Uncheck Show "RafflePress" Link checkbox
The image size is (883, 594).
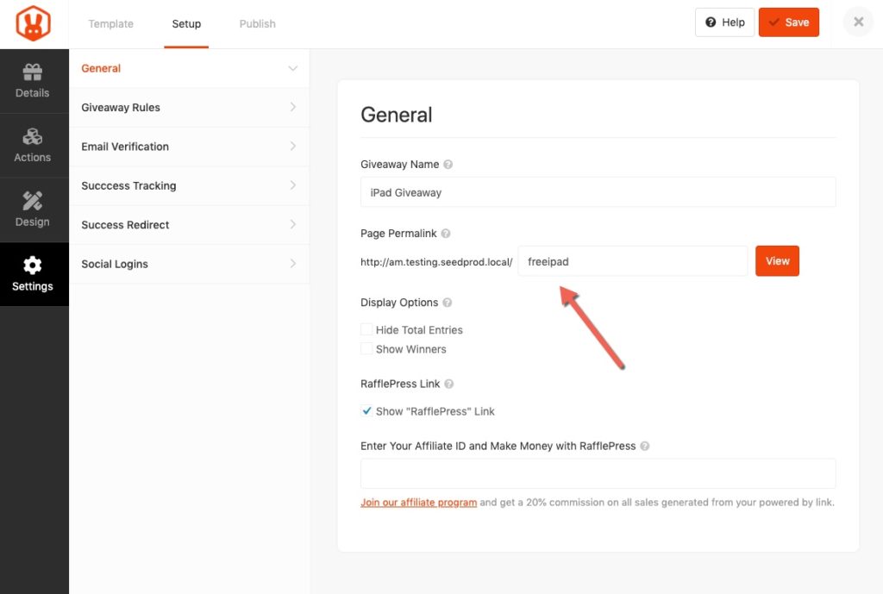(x=366, y=411)
